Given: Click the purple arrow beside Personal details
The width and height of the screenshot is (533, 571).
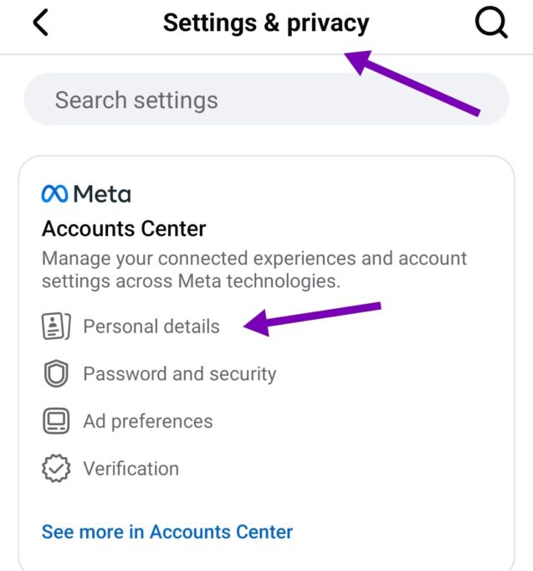Looking at the screenshot, I should 312,318.
